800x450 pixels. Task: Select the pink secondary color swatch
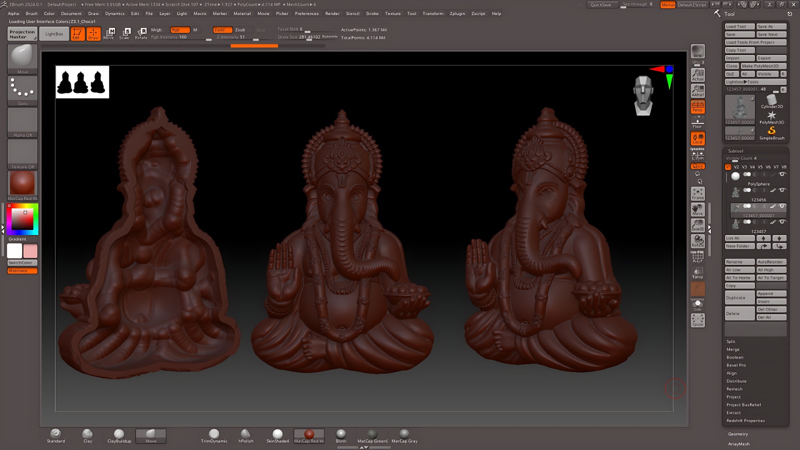click(30, 250)
